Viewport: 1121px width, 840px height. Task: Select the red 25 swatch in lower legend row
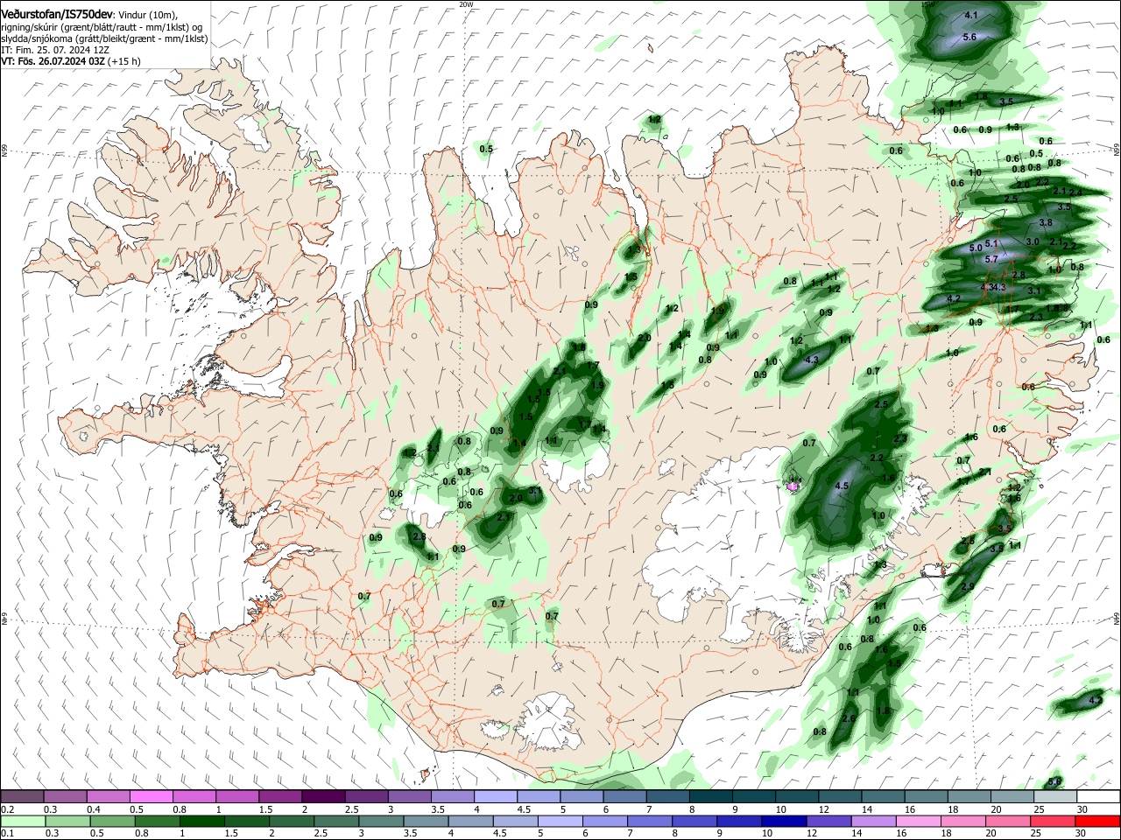tap(1053, 822)
